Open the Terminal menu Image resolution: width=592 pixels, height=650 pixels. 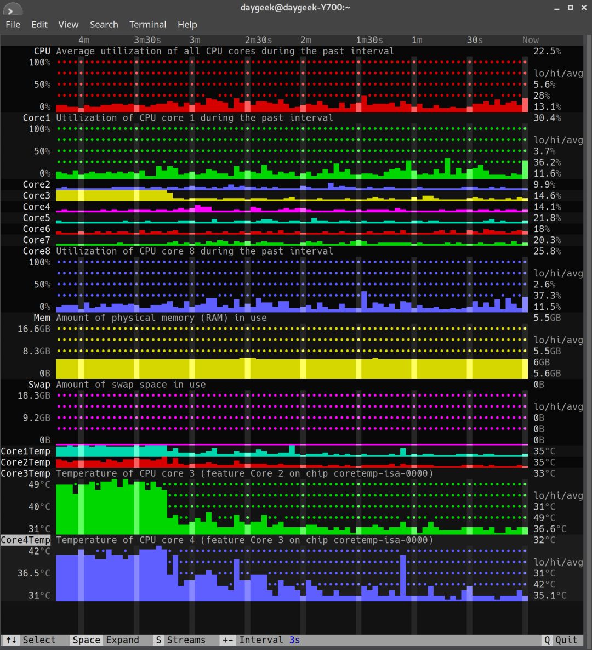(147, 25)
